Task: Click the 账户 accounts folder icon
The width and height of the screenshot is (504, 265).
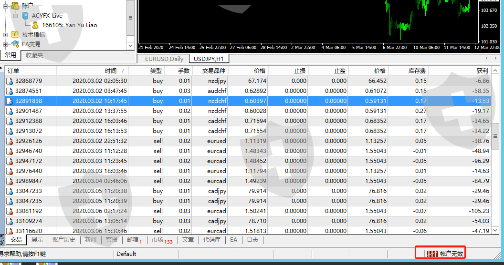Action: (x=15, y=6)
